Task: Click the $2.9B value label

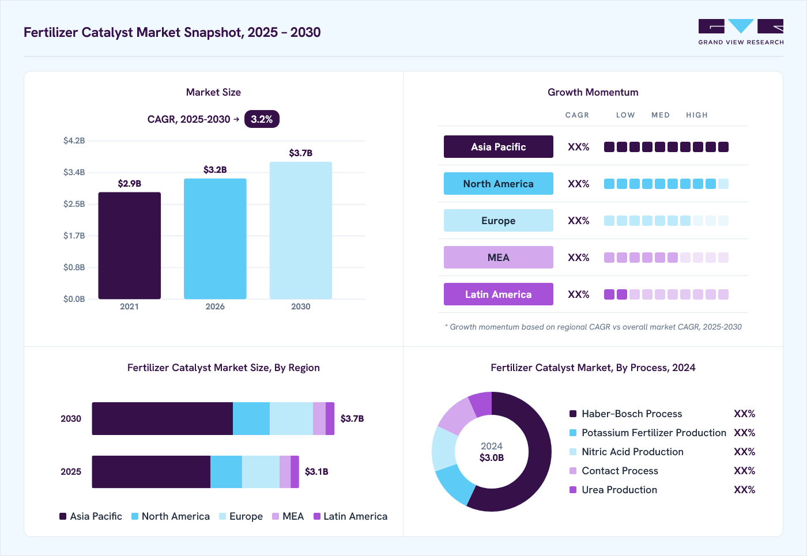Action: [x=130, y=184]
